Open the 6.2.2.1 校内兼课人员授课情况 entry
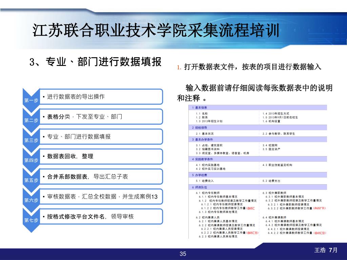Viewport: 347px width, 260px height. tap(222, 229)
